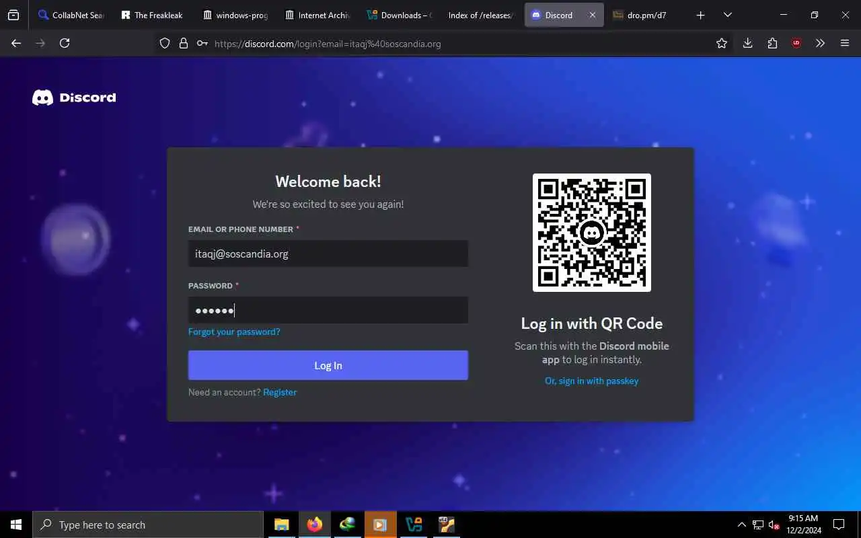
Task: Open the last pinned taskbar app icon
Action: [x=446, y=525]
